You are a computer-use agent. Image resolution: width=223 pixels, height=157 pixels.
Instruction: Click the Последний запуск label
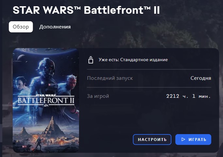point(110,78)
